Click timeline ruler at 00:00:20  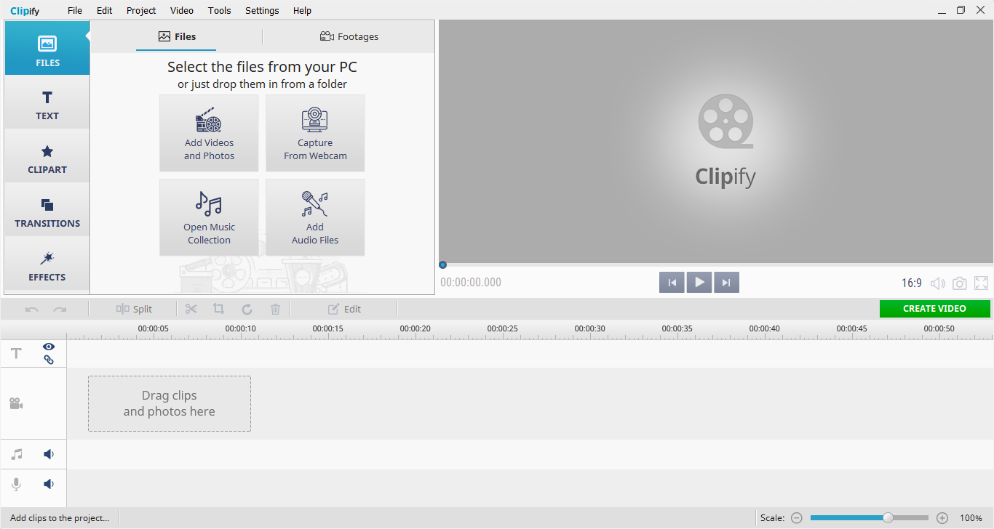[x=415, y=329]
